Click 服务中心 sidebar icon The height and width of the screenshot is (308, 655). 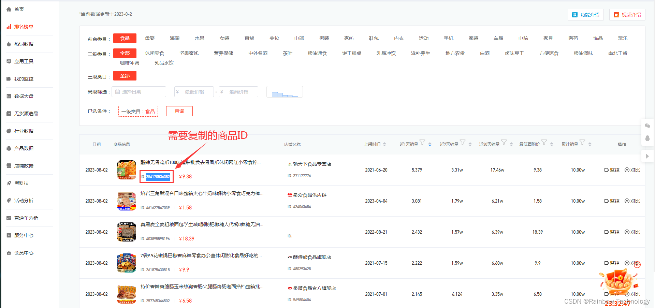tap(9, 235)
